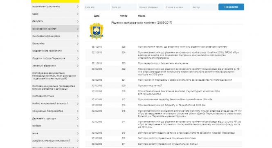Open Житлово-комунальне господарство item
Viewport: 272px width, 148px height.
pos(55,87)
